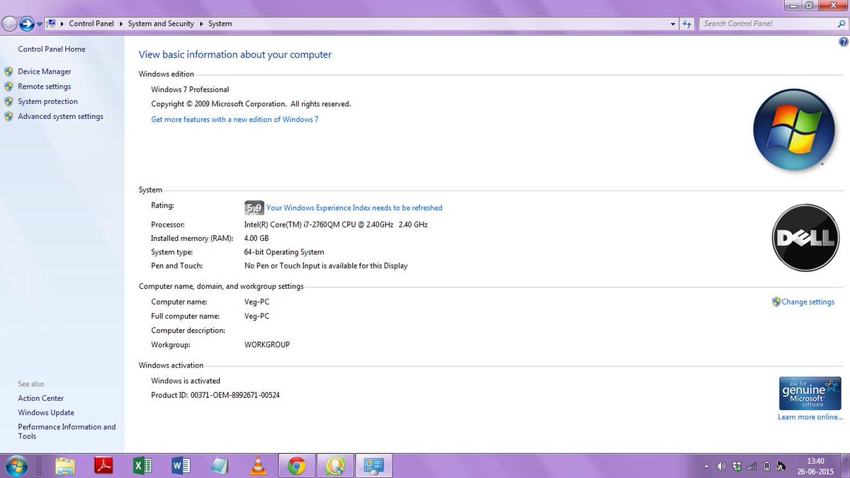Launch Adobe Reader from the taskbar
Screen dimensions: 850x478
(x=104, y=465)
